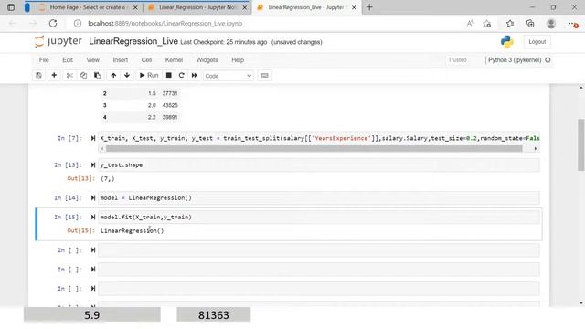This screenshot has width=585, height=329.
Task: Click Last Checkpoint status text
Action: [x=223, y=42]
